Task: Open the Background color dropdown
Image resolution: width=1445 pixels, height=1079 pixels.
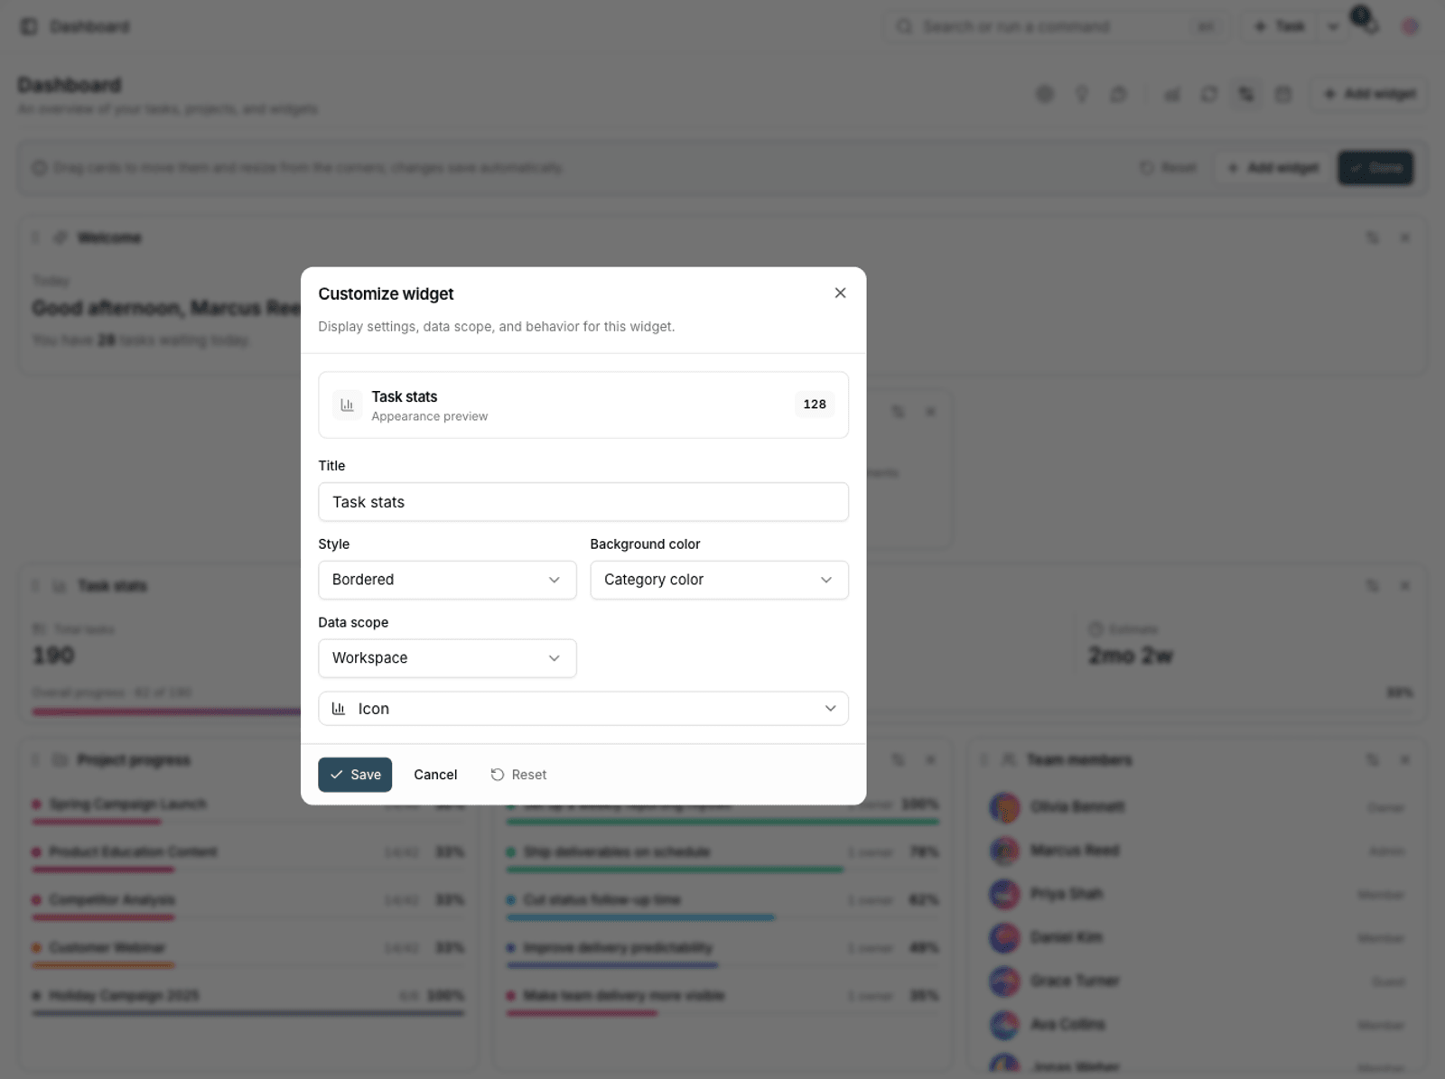Action: pos(719,580)
